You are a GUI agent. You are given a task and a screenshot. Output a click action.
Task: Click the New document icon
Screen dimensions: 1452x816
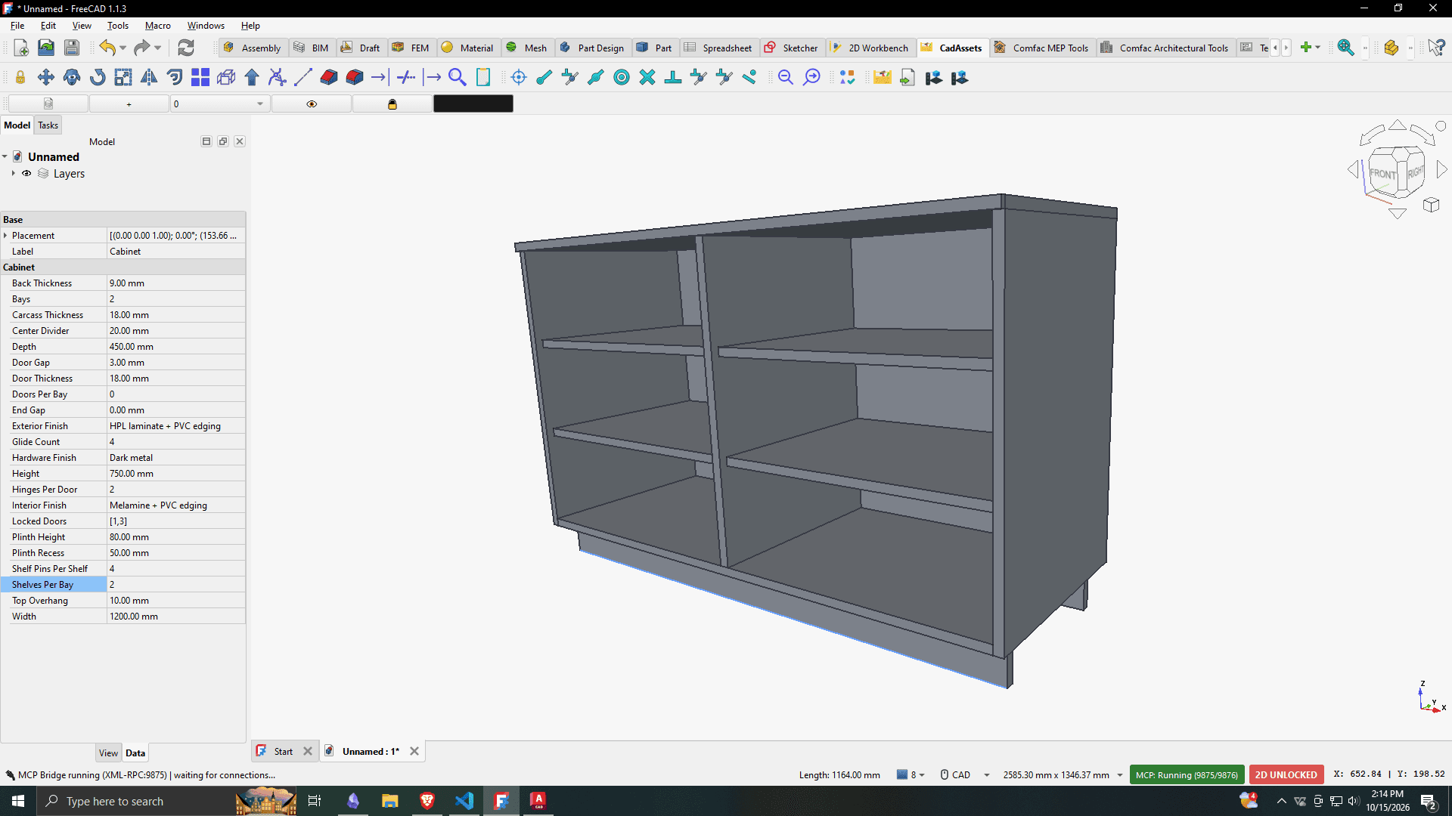point(21,48)
